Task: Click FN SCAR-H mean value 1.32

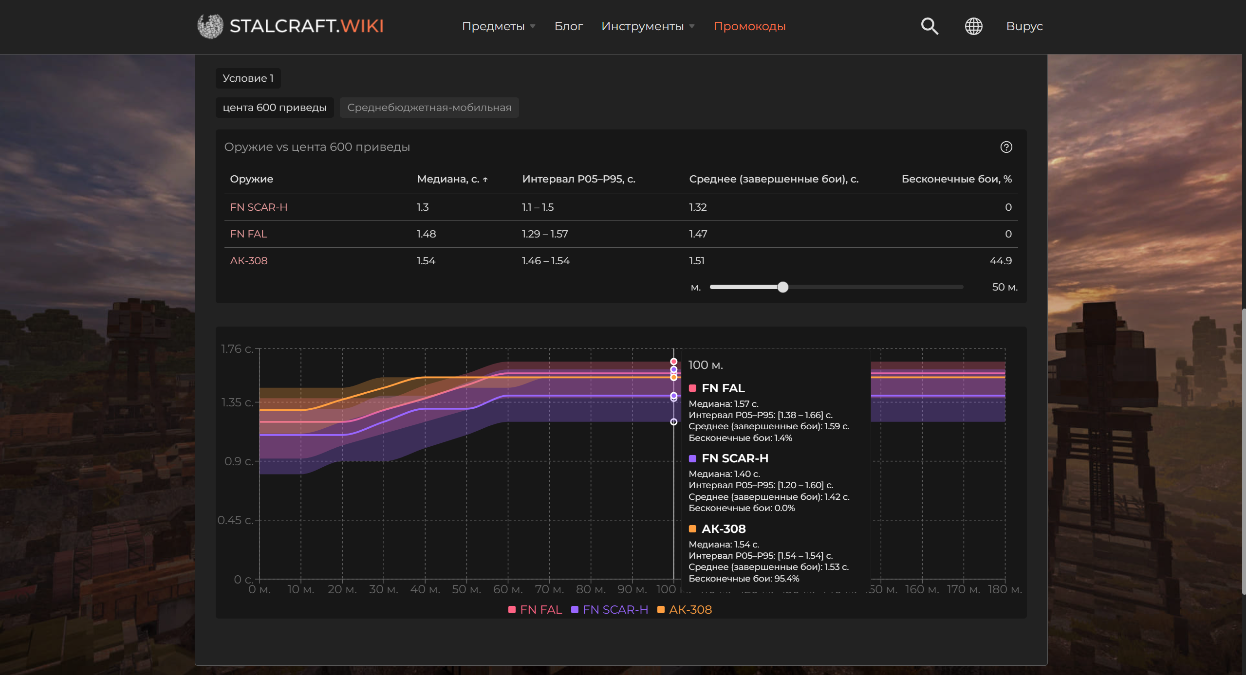Action: [698, 207]
